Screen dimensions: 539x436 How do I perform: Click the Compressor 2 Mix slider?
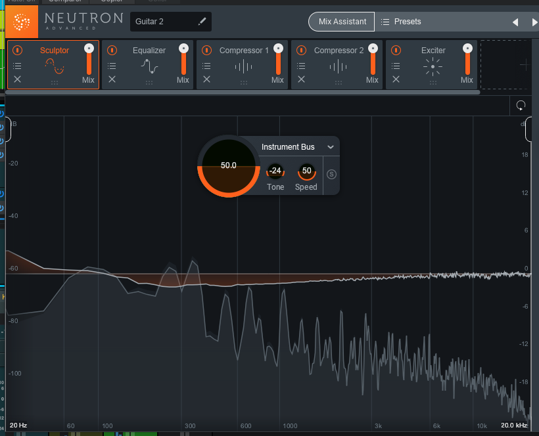(373, 59)
